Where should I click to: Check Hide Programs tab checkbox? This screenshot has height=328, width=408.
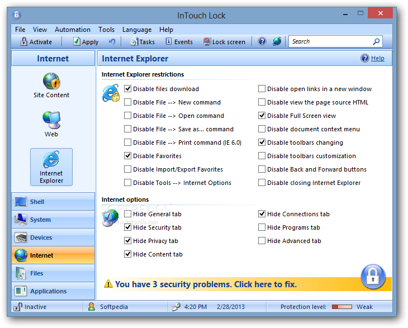pos(262,227)
